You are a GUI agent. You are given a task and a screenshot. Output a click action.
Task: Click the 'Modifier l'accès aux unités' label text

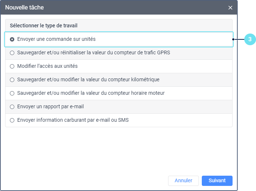pos(47,66)
